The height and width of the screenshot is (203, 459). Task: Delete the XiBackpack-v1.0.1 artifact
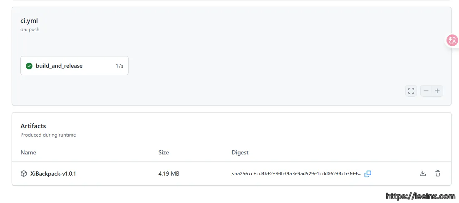click(438, 174)
